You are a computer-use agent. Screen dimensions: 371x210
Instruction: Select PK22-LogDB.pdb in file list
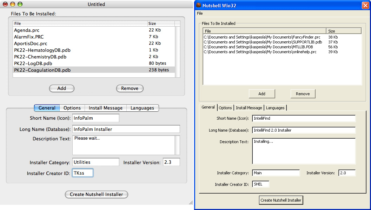(33, 63)
